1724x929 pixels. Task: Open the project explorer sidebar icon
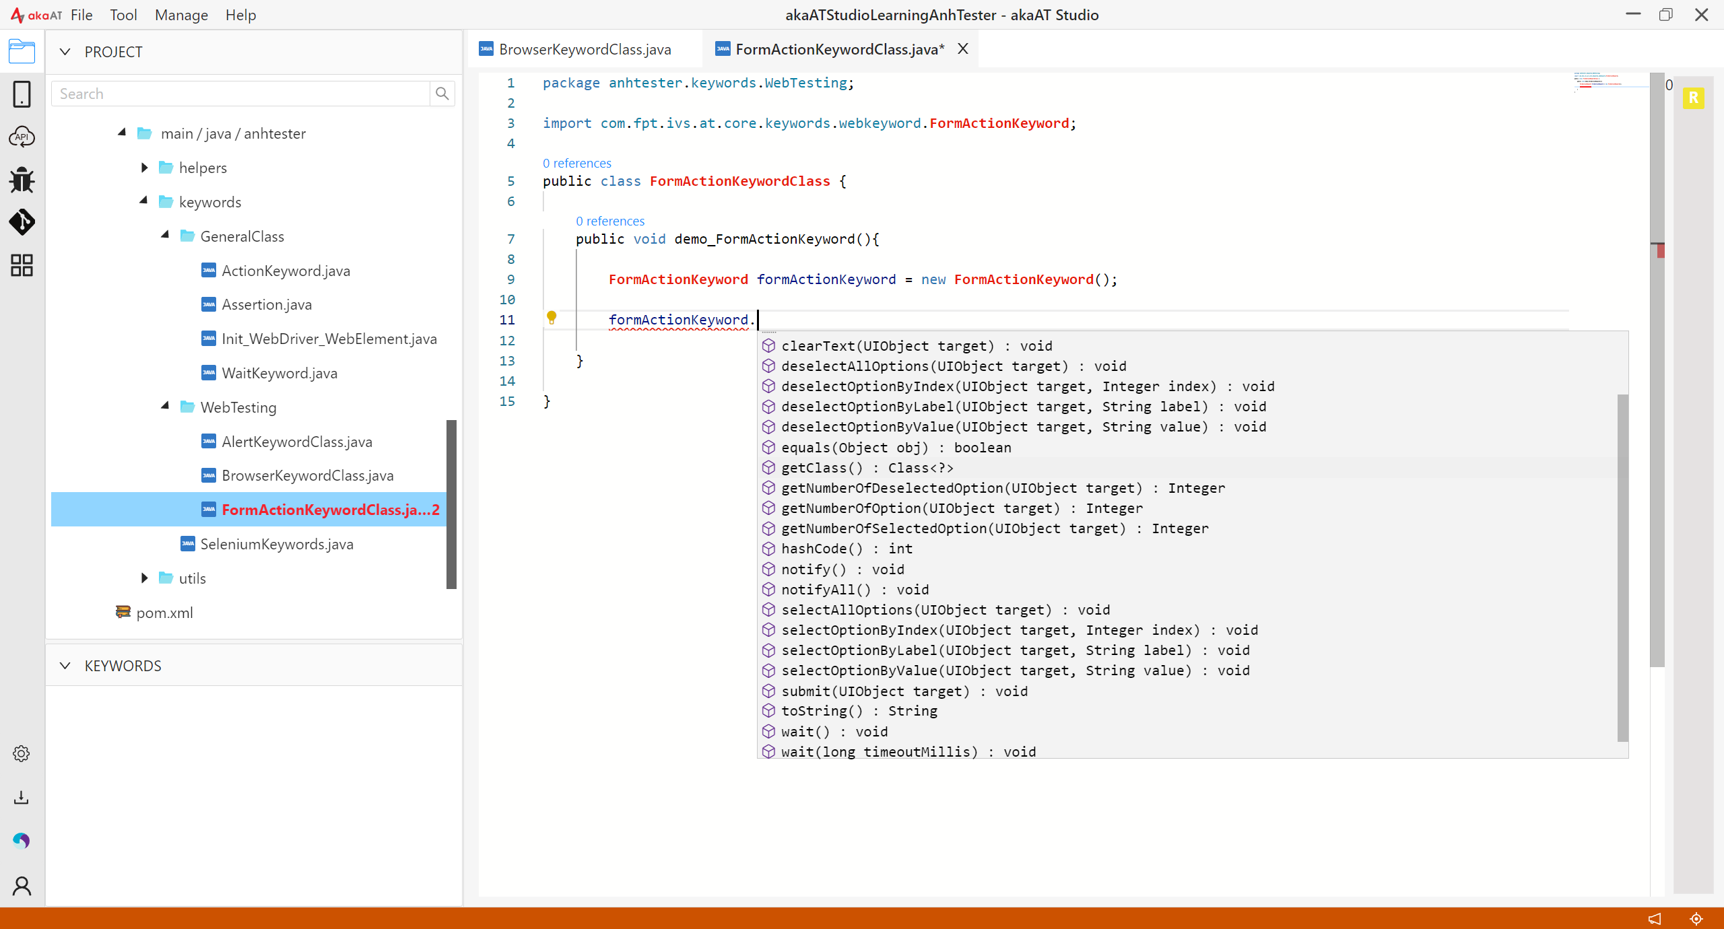22,51
